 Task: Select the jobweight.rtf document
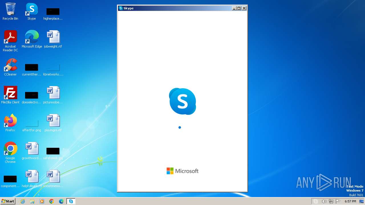(53, 39)
